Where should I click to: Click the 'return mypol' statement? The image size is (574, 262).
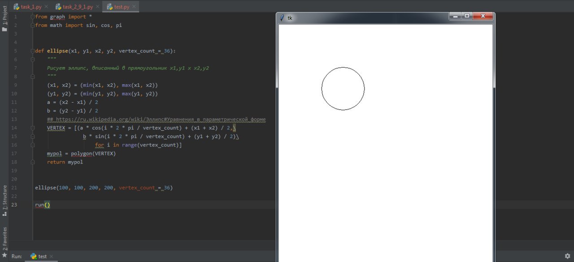pos(65,162)
